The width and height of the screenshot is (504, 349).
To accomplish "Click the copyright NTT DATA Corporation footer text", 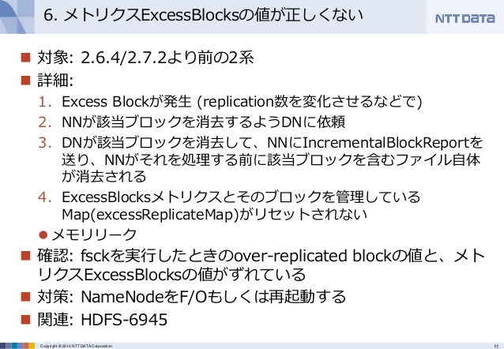I will [x=76, y=346].
